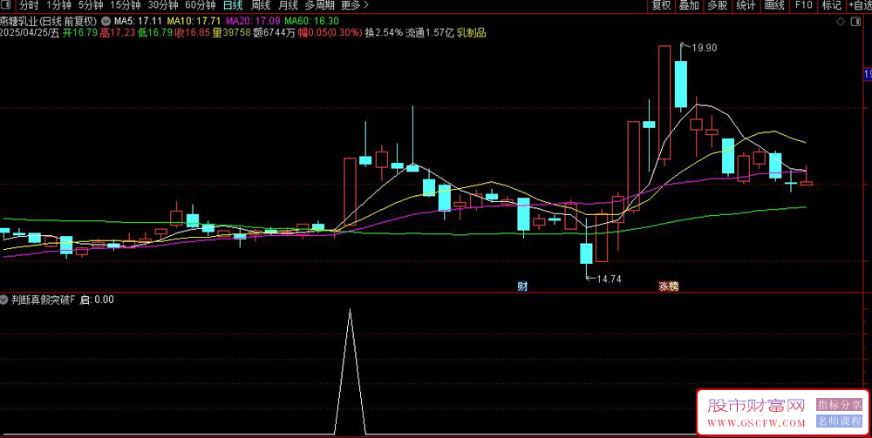Click the MA20: 17.09 label
The image size is (872, 438).
[252, 22]
